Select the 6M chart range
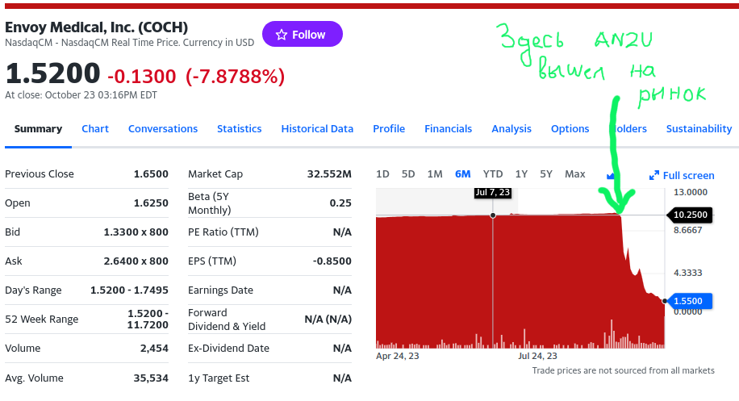Image resolution: width=739 pixels, height=401 pixels. coord(463,174)
